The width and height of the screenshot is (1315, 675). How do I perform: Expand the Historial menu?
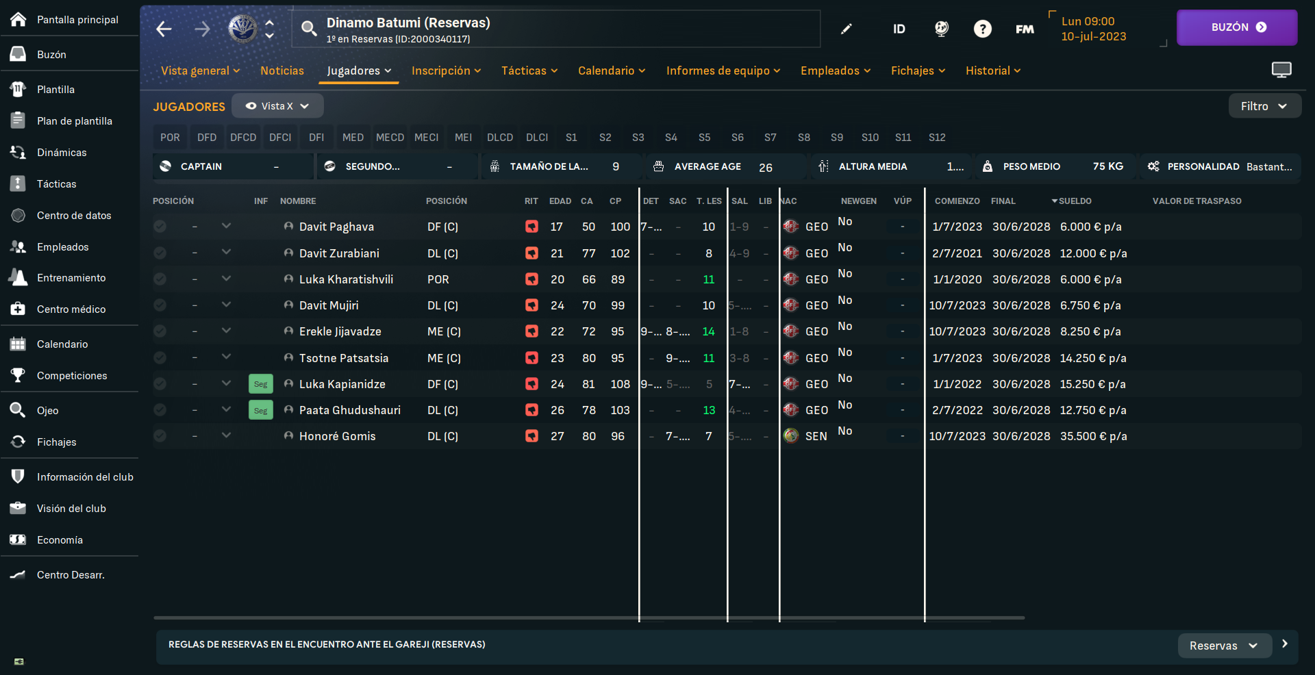tap(993, 71)
